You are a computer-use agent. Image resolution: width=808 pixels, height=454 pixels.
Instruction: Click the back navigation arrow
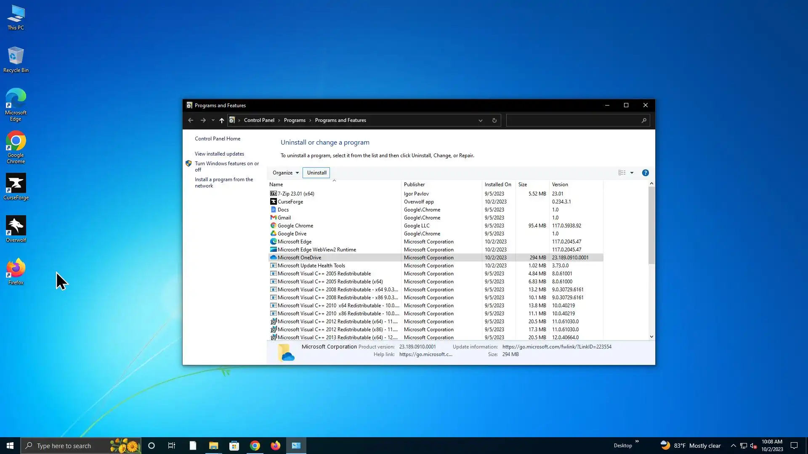191,121
